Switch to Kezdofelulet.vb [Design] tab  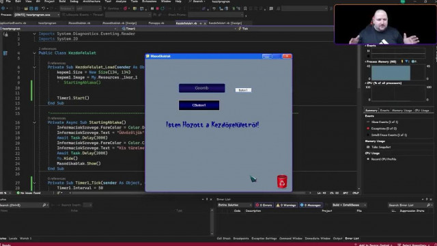(225, 23)
